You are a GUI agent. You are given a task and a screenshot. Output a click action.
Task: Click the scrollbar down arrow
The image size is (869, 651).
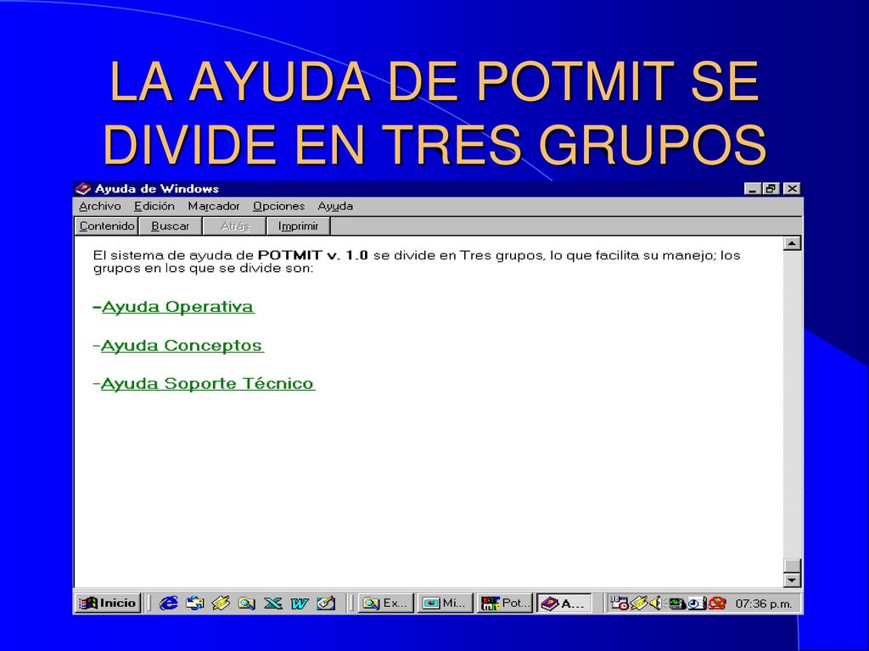click(792, 580)
